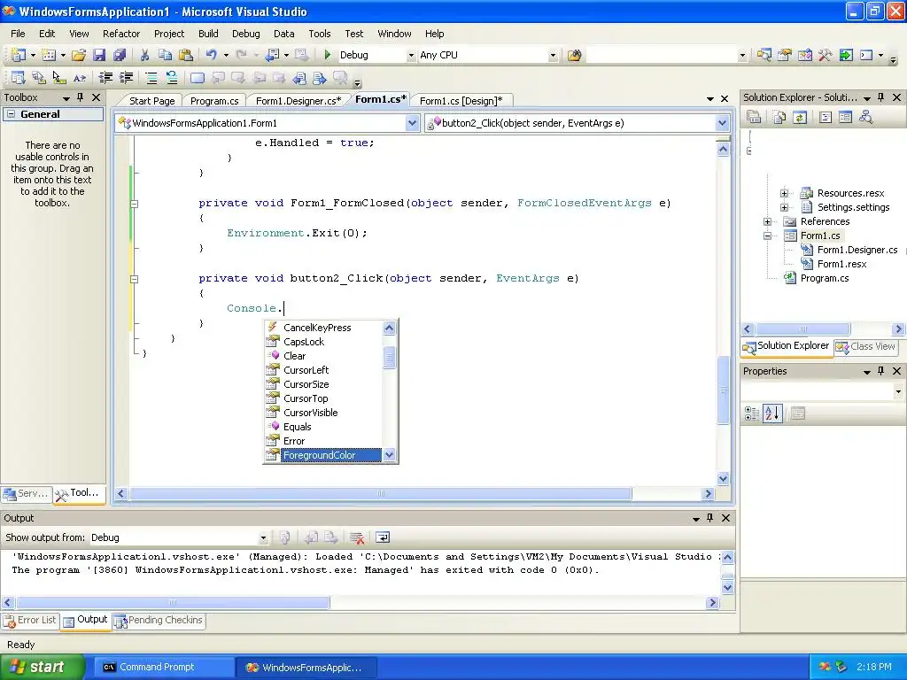Screen dimensions: 907x680
Task: Switch to Command Prompt in the taskbar
Action: click(164, 667)
